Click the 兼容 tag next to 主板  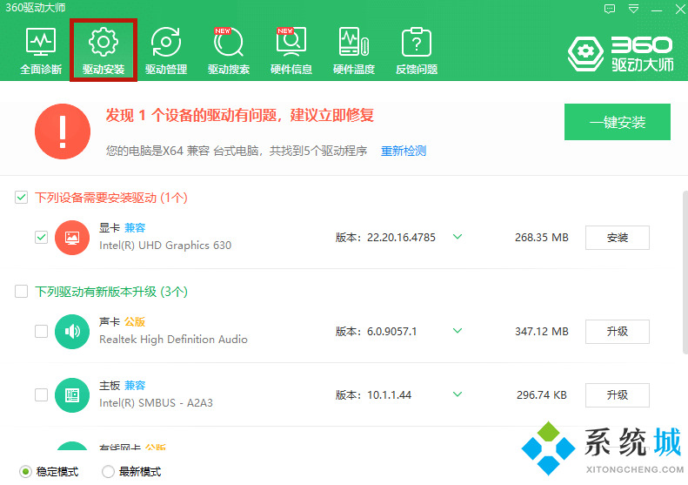[x=135, y=386]
